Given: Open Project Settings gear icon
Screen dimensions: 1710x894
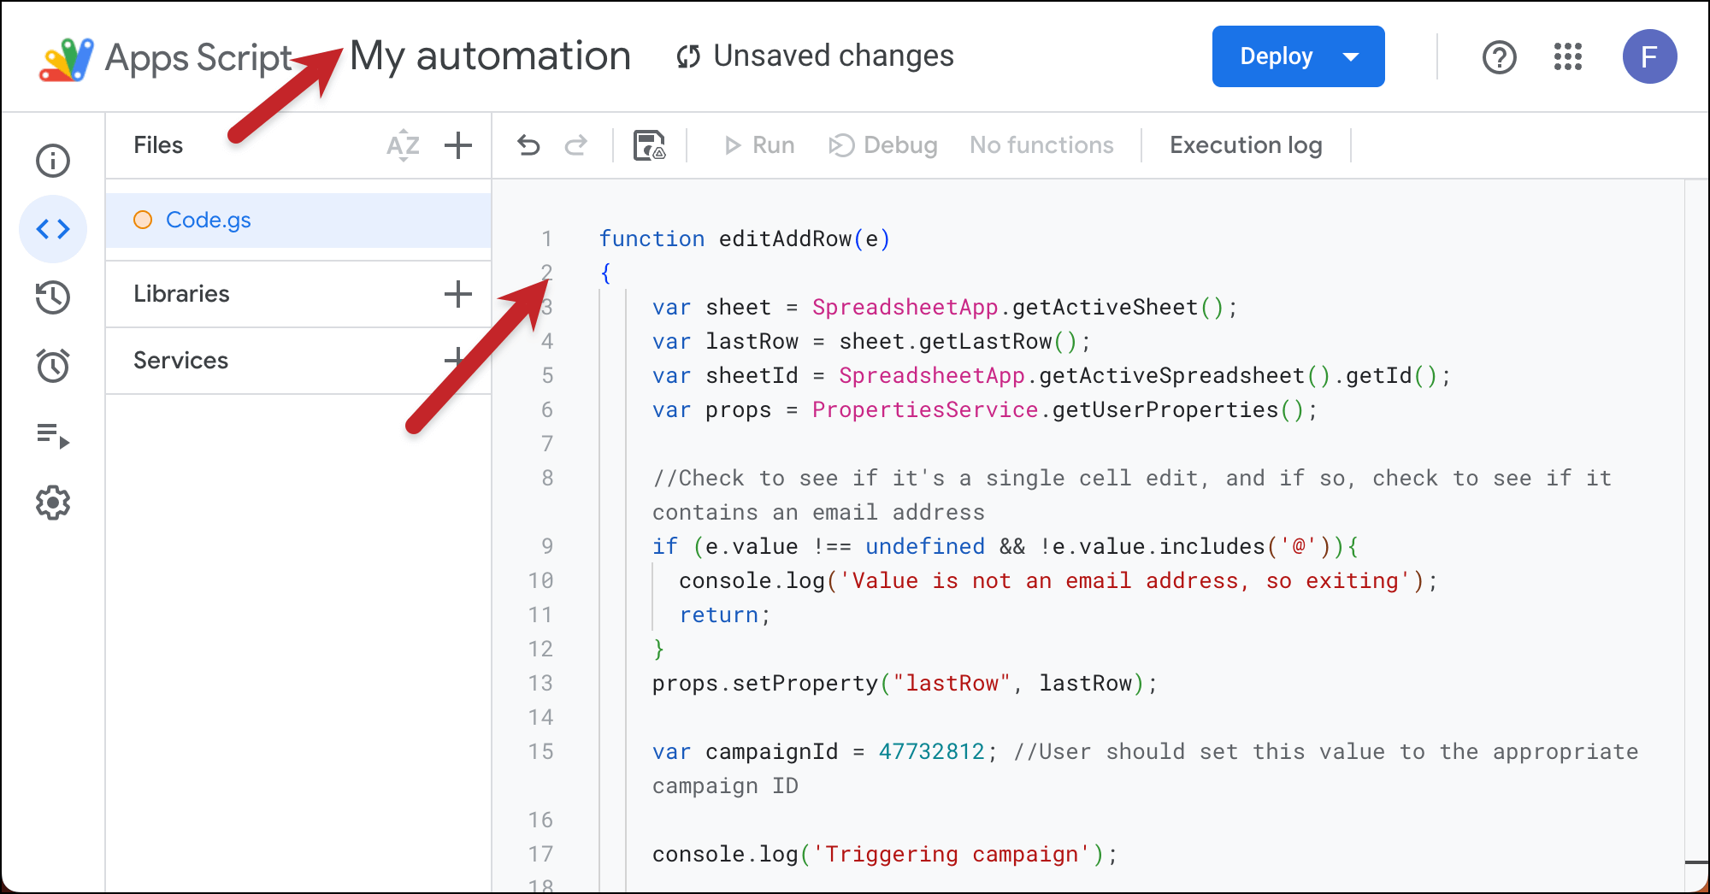Looking at the screenshot, I should (x=53, y=503).
